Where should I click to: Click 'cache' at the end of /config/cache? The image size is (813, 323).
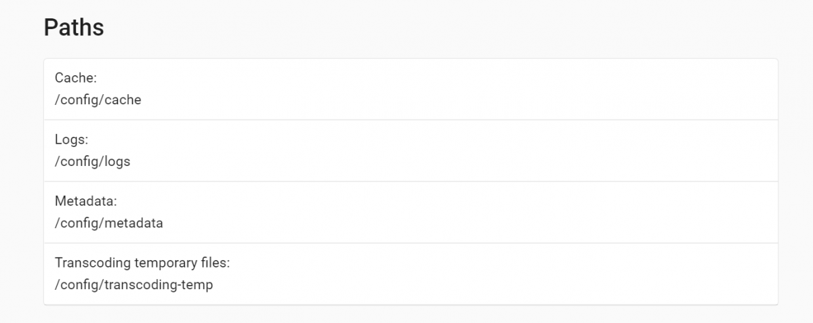point(123,100)
